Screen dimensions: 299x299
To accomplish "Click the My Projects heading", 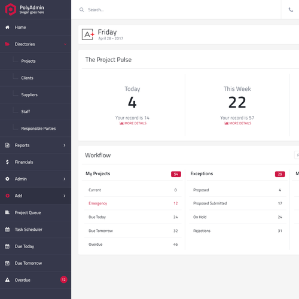I will pos(98,173).
